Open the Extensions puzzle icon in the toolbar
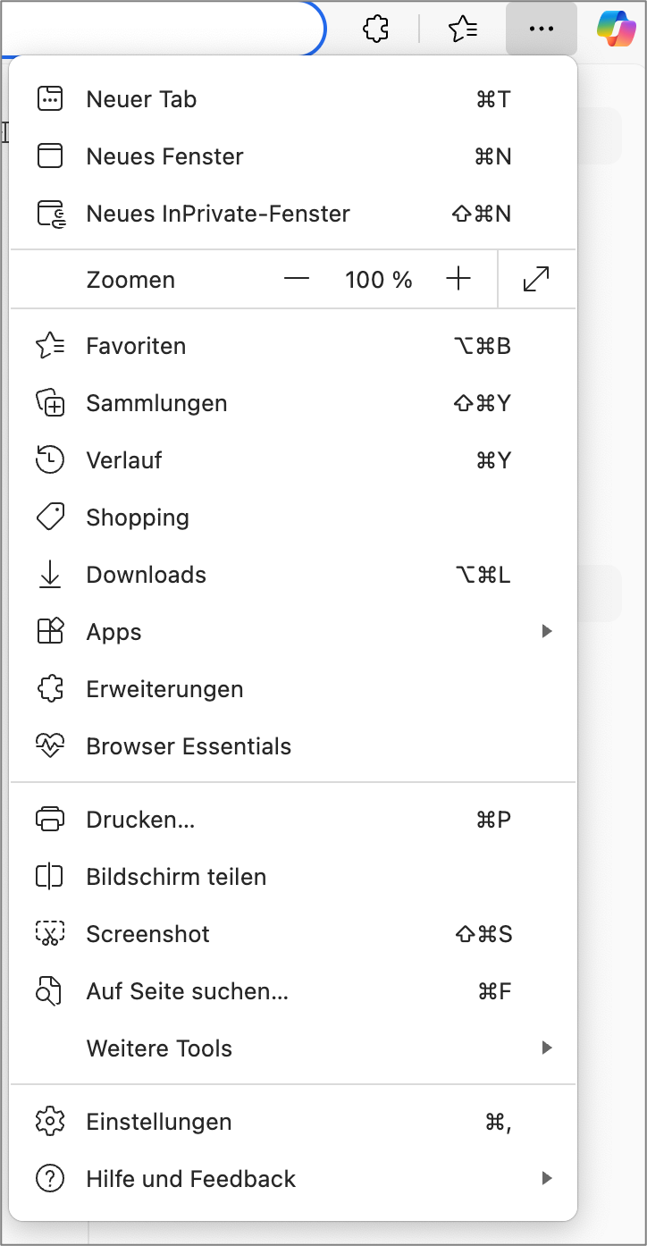Screen dimensions: 647x1246 click(376, 29)
